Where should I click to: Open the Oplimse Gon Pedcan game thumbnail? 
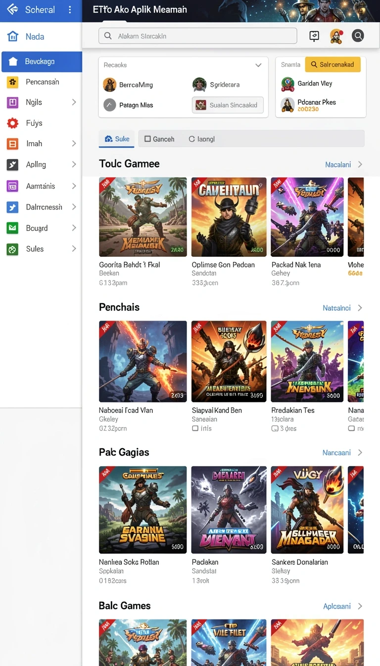click(229, 217)
